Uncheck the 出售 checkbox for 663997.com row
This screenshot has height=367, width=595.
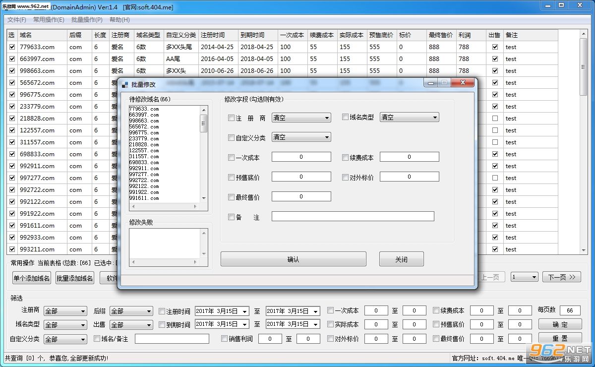[495, 59]
